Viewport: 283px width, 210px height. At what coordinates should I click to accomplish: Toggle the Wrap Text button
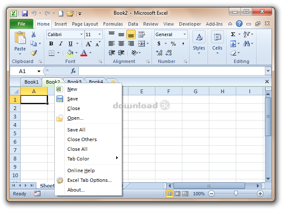click(141, 34)
